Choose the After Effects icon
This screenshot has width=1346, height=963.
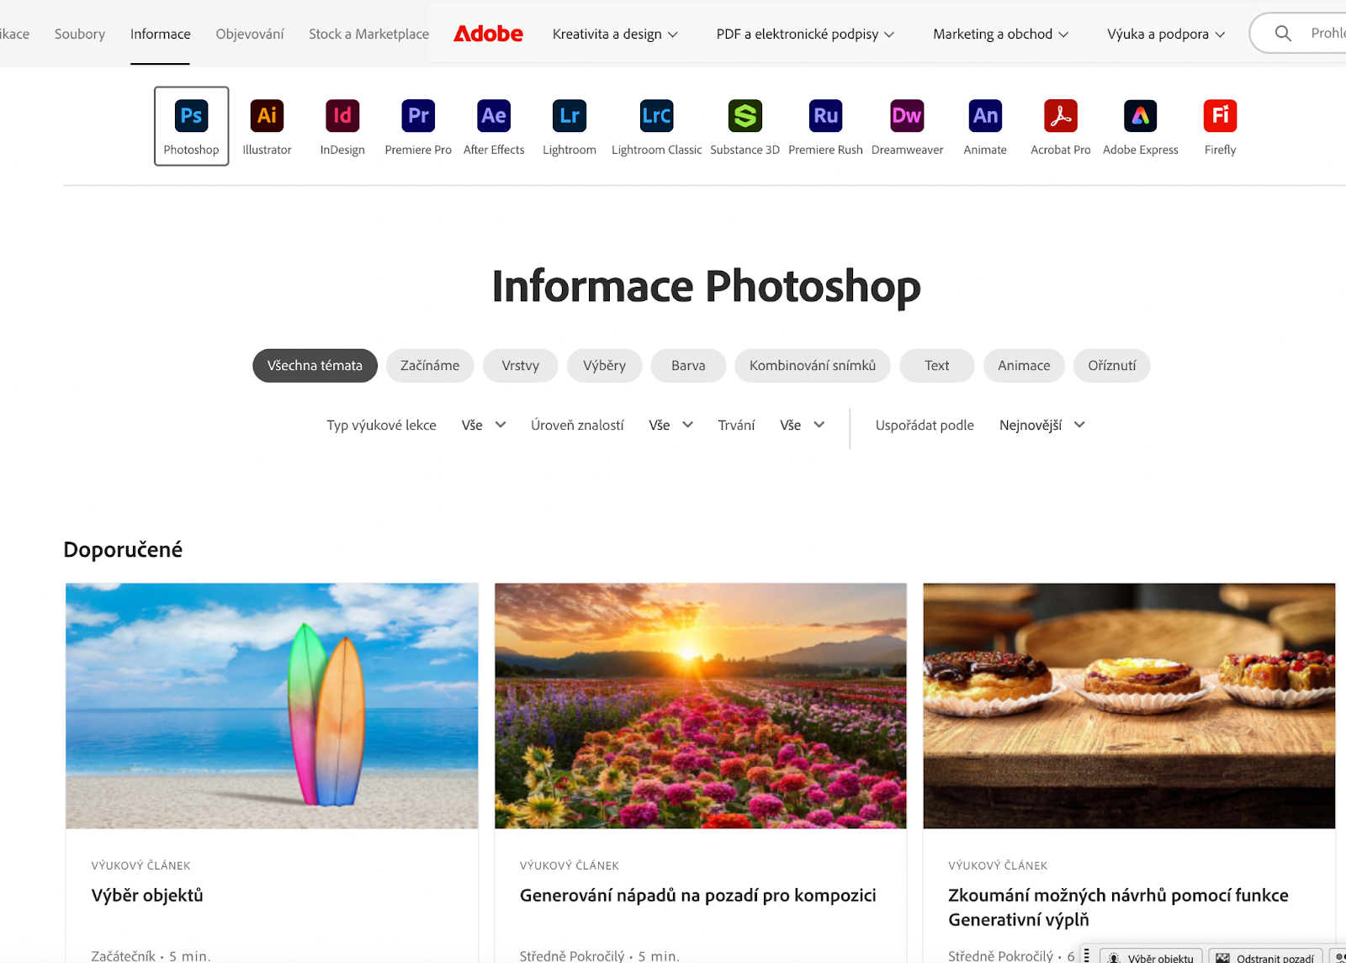(494, 116)
